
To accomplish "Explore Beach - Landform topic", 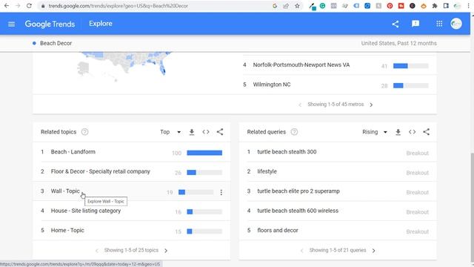I will tap(73, 152).
